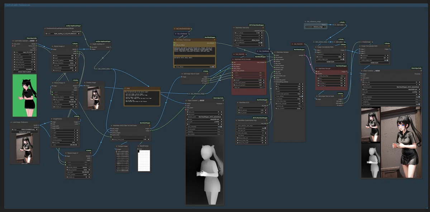Select the Get_WanTextEncoder node
The image size is (430, 212).
click(183, 29)
